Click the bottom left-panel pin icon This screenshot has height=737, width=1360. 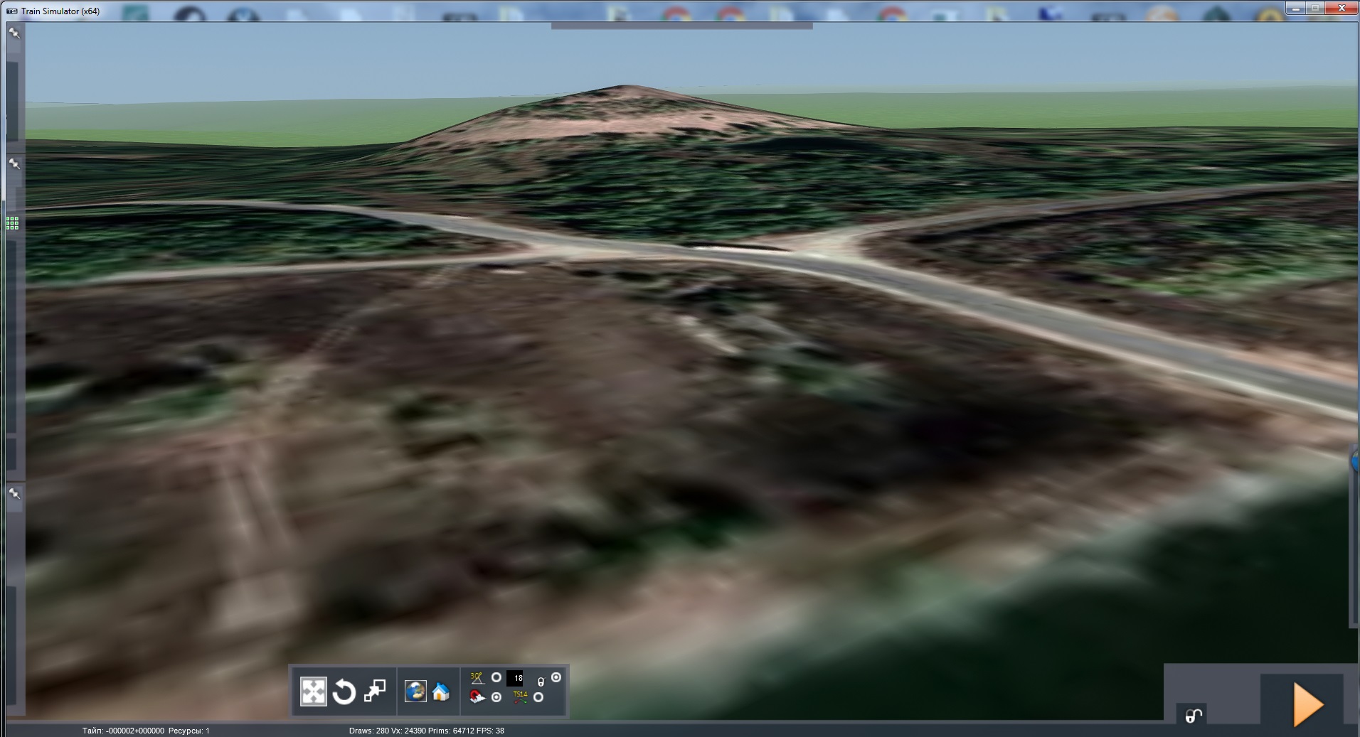[x=14, y=493]
